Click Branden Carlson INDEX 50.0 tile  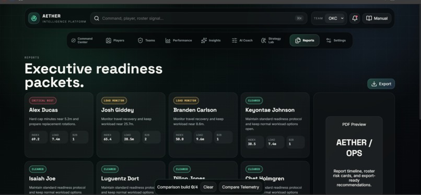pyautogui.click(x=183, y=137)
